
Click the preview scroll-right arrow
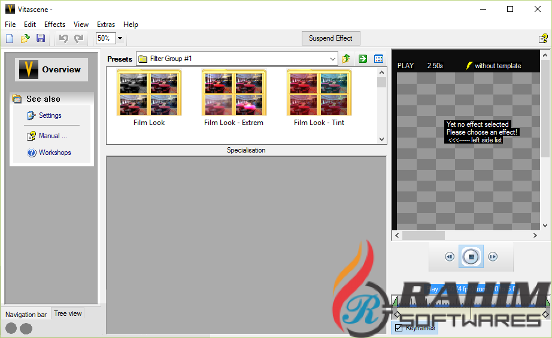click(x=535, y=235)
